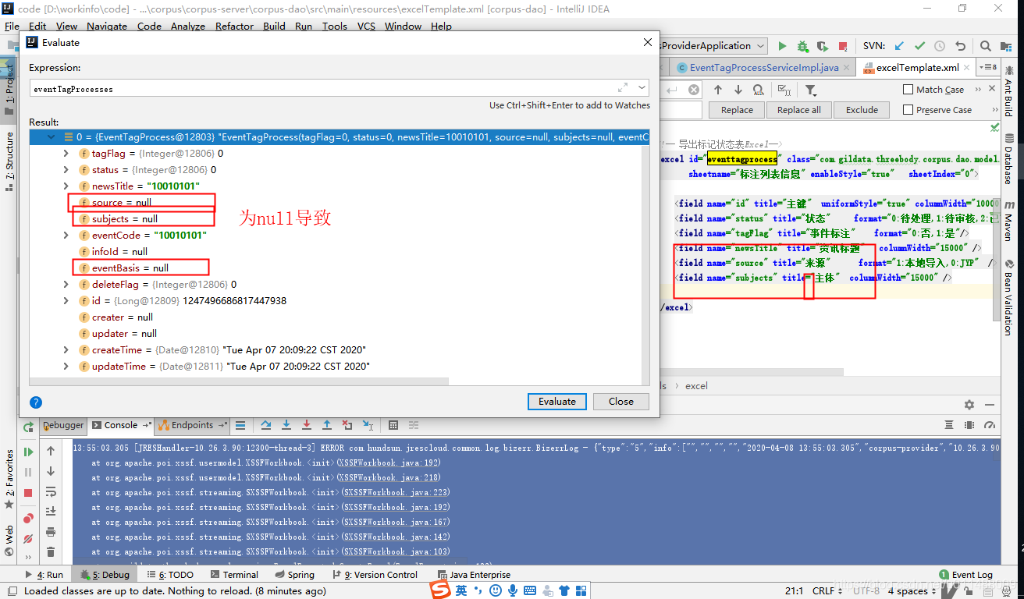Image resolution: width=1024 pixels, height=599 pixels.
Task: Stop the debug session with red square icon
Action: pyautogui.click(x=27, y=491)
